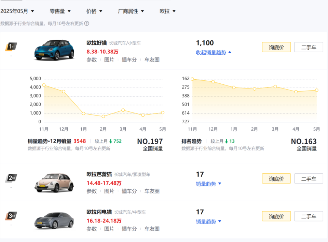Select the 11月 point on sales chart
Screen dimensions: 328x242
[44, 85]
